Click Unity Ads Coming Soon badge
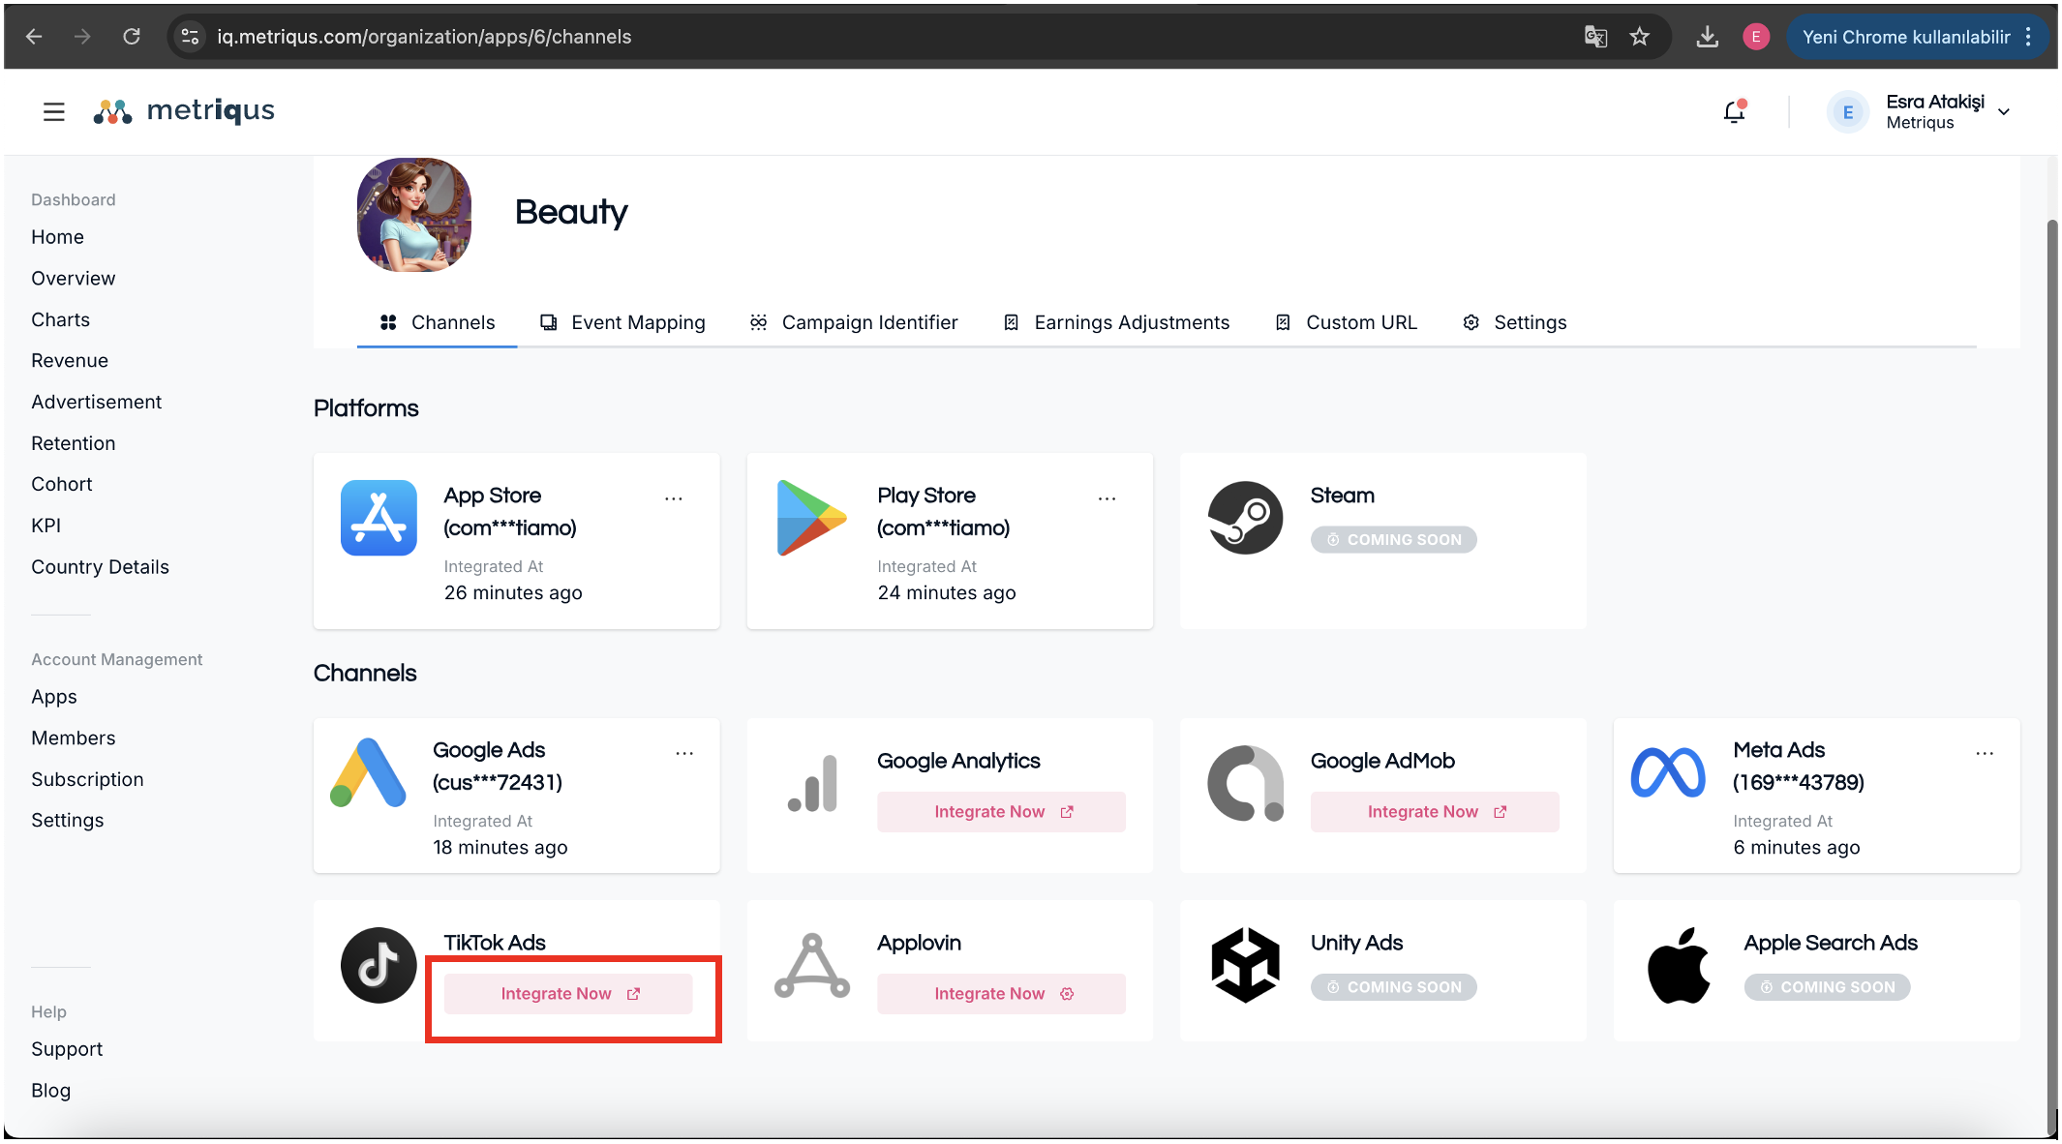This screenshot has height=1144, width=2062. [1393, 987]
